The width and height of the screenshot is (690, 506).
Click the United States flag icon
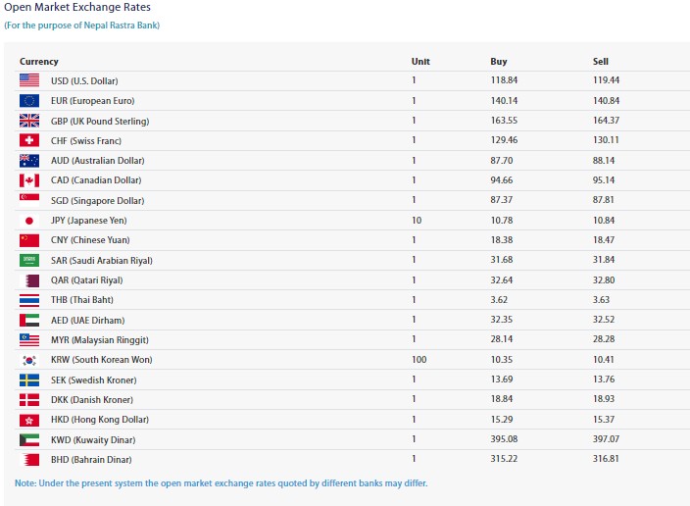tap(29, 80)
